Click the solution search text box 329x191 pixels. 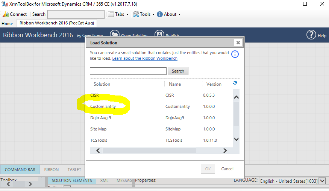click(x=128, y=71)
